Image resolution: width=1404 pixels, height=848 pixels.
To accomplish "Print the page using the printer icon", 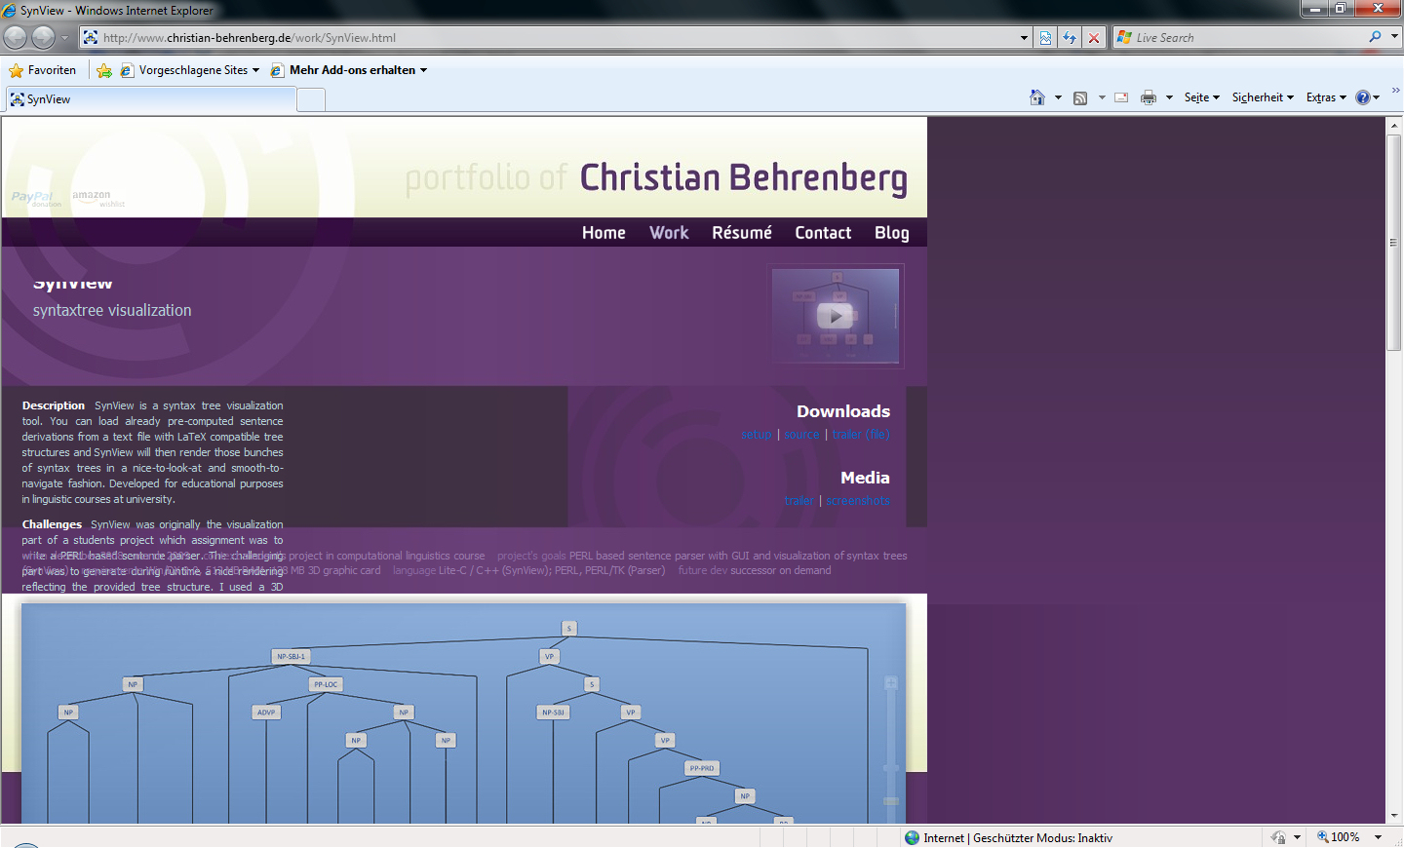I will point(1149,97).
